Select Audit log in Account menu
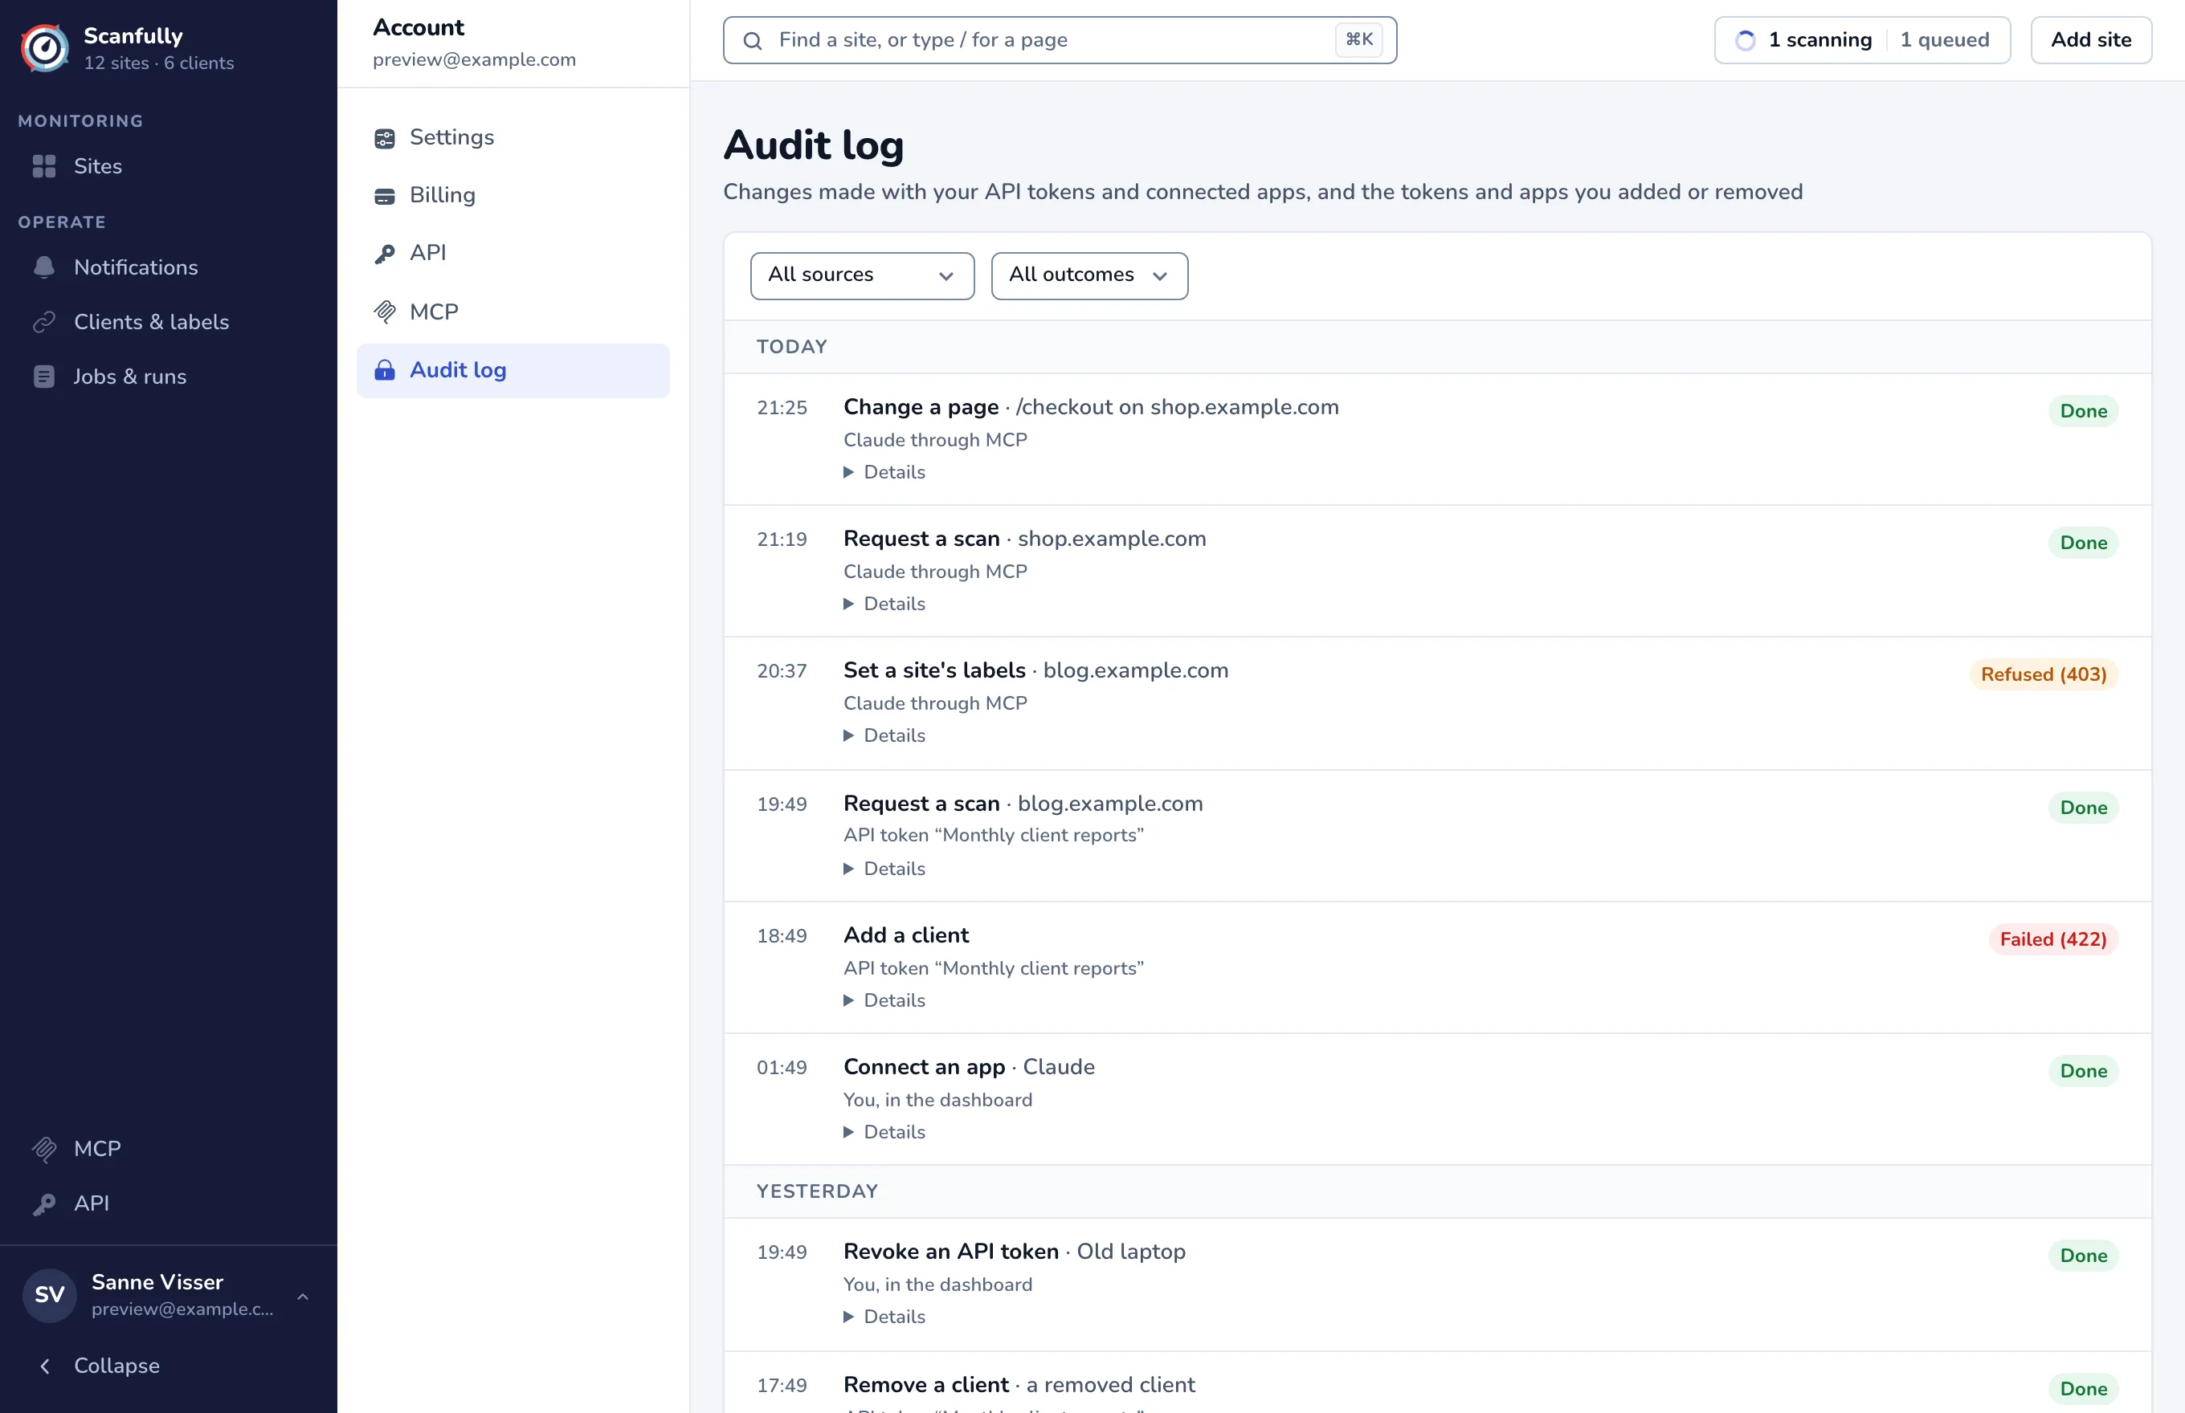This screenshot has height=1413, width=2185. 513,371
